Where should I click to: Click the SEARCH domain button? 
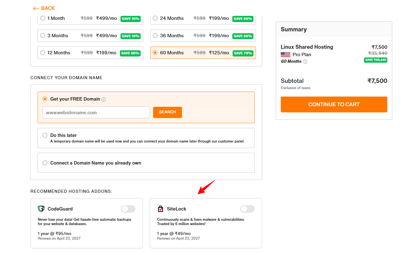click(x=167, y=112)
